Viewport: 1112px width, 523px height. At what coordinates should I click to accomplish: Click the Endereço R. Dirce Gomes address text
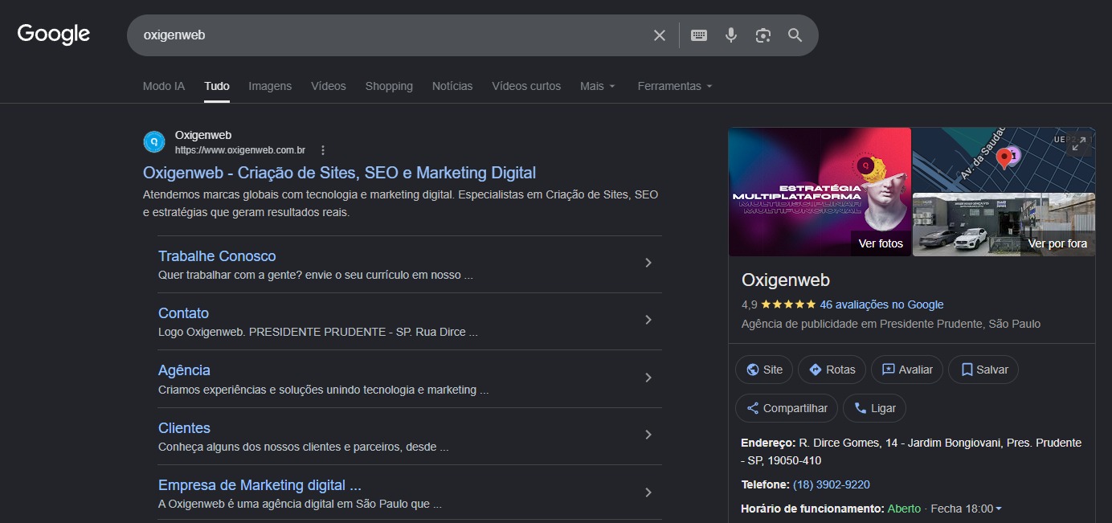tap(911, 451)
